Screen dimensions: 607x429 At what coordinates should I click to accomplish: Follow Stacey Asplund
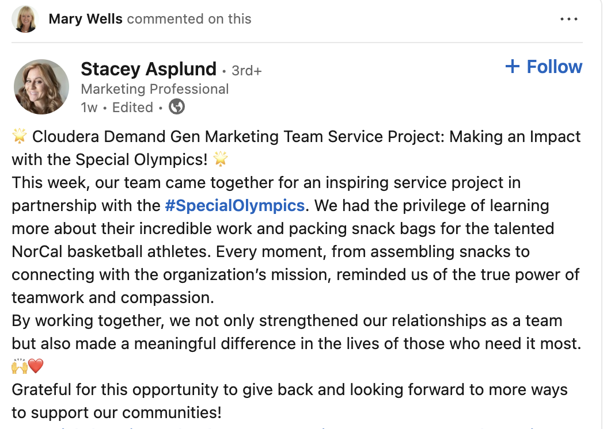pos(544,67)
